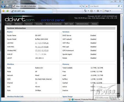Click the page scroll up arrow
124x102 pixels.
point(122,15)
